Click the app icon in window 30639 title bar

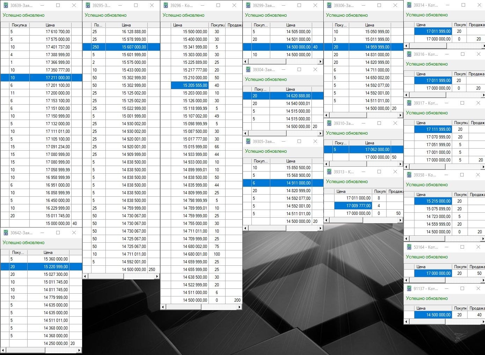[x=6, y=6]
